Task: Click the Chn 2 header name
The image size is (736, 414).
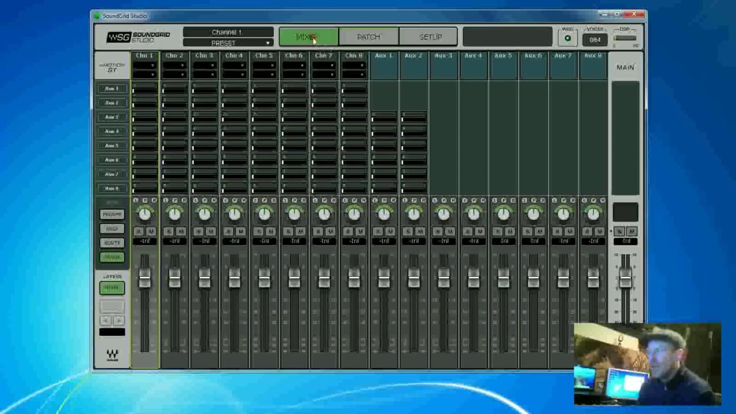Action: (174, 56)
